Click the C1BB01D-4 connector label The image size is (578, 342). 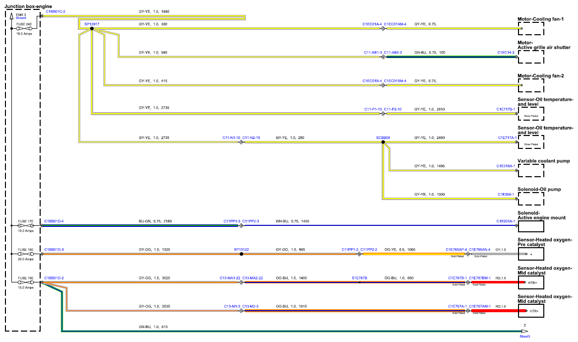pyautogui.click(x=54, y=221)
